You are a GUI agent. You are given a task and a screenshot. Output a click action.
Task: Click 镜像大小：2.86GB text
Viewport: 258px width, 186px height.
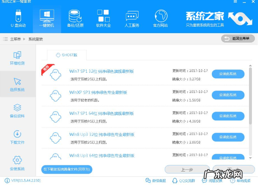click(186, 142)
